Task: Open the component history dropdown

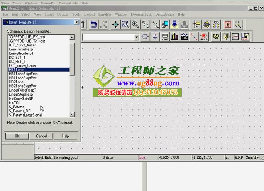Action: point(137,37)
